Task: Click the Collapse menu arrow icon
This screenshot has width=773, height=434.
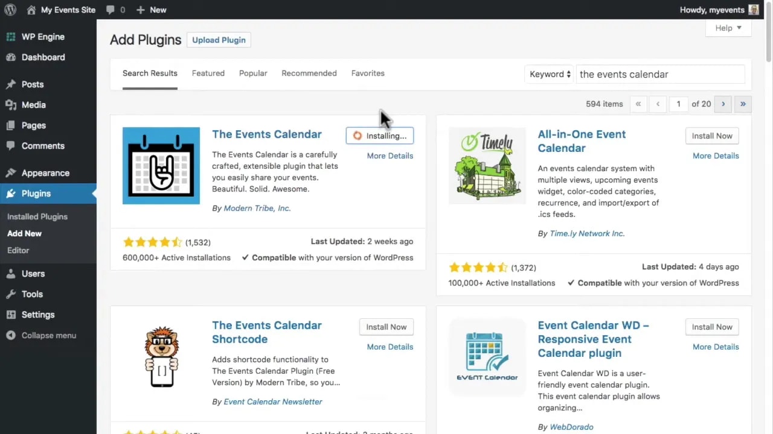Action: pos(11,335)
